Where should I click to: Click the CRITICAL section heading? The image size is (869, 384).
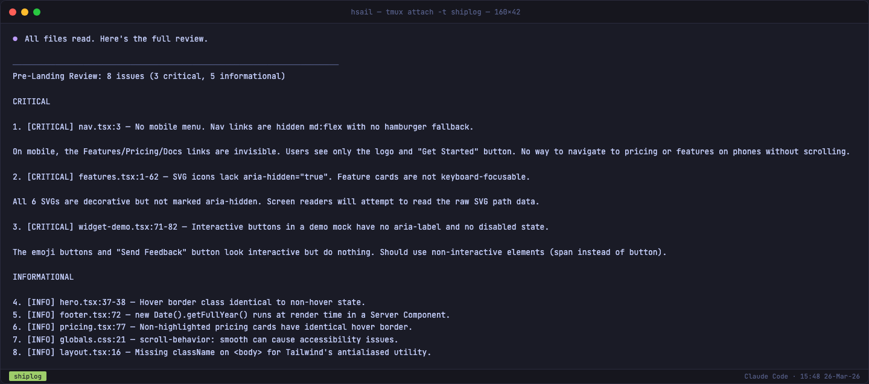point(31,101)
